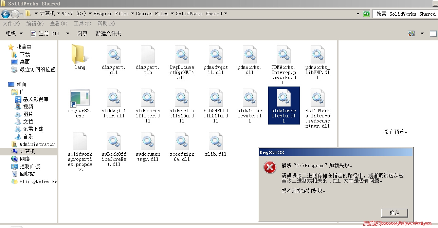Click the 注册 Dll toolbar button
438x228 pixels.
45,33
